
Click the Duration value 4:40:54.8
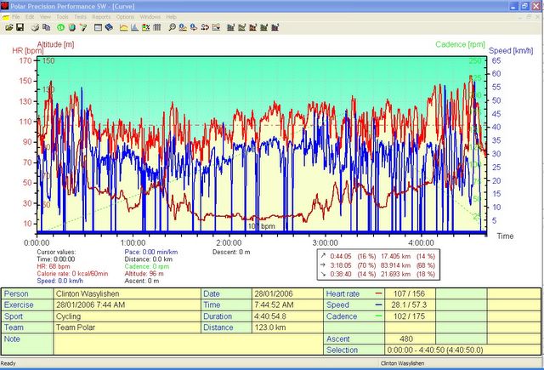click(x=287, y=316)
